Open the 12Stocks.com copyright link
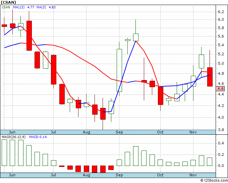 214,181
